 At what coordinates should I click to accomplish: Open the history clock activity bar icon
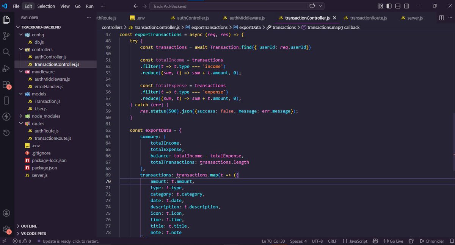tap(6, 133)
